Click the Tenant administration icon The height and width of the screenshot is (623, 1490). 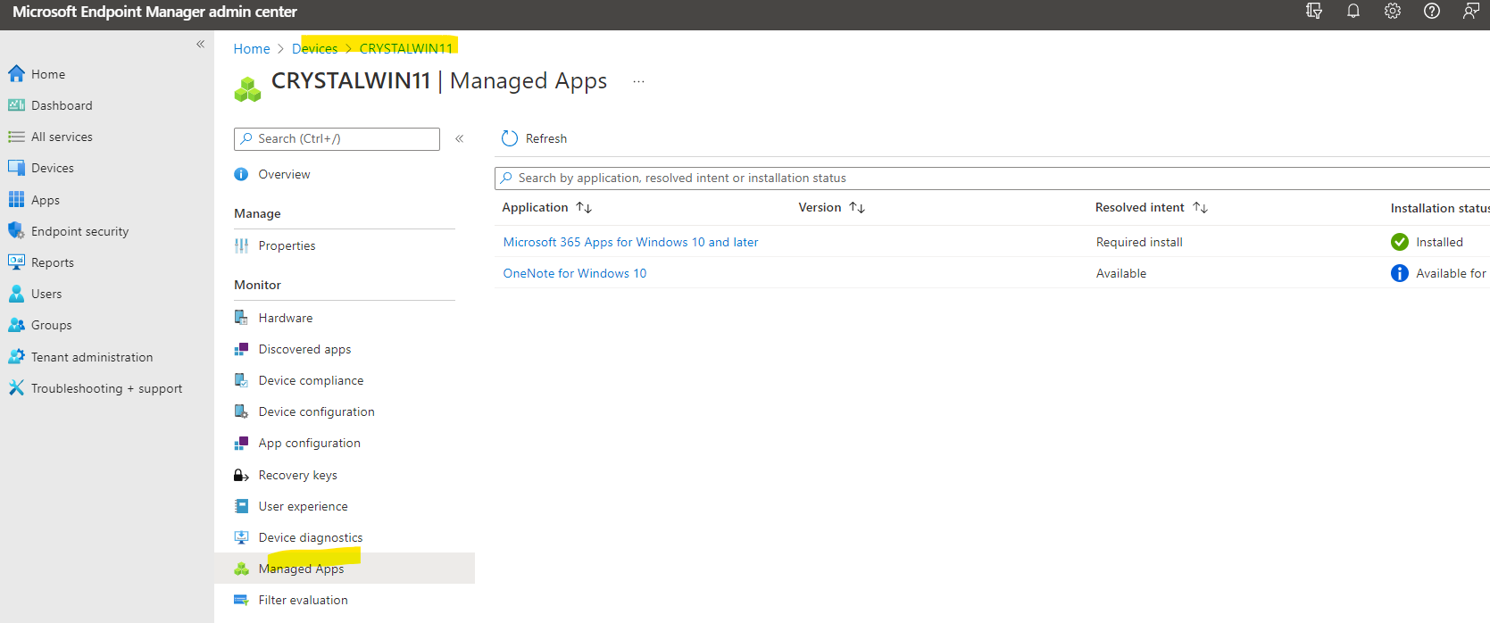click(16, 356)
